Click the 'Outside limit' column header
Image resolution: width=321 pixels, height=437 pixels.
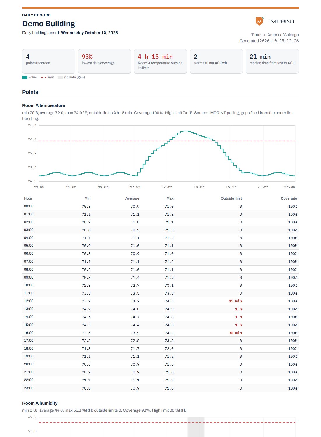point(231,198)
